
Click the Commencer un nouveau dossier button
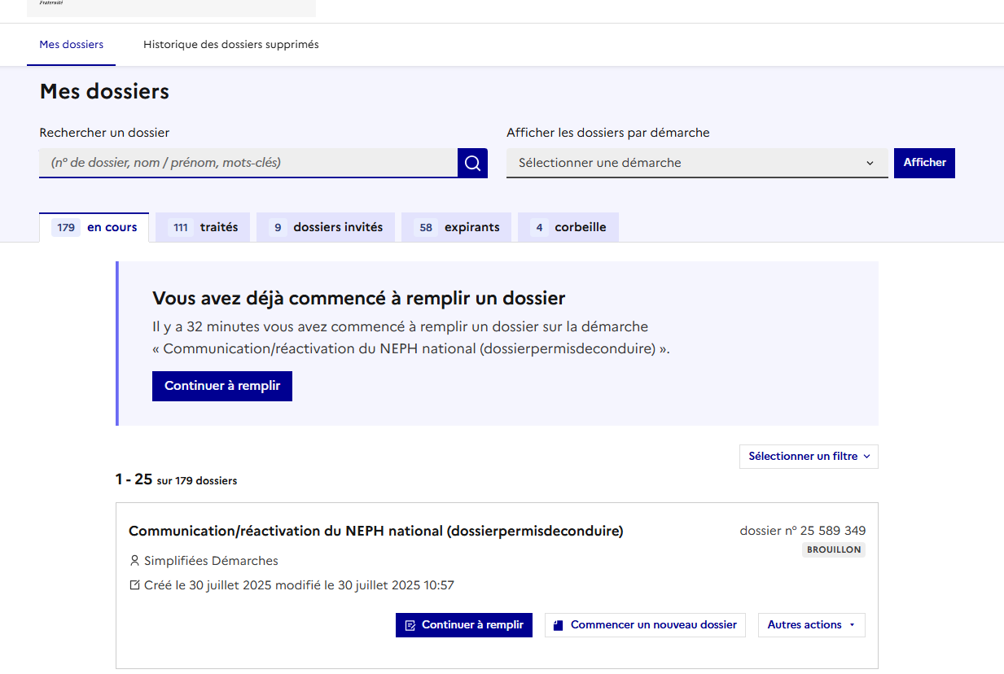point(645,625)
